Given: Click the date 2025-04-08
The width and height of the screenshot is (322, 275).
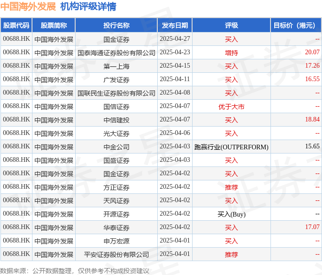Looking at the screenshot, I should [x=175, y=93].
